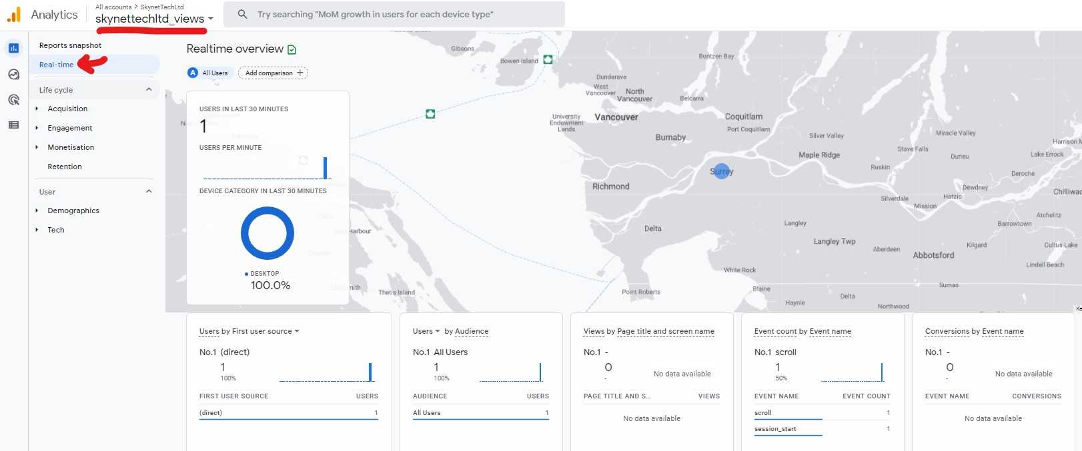Click the green check icon beside Realtime overview
Screen dimensions: 1082x451
click(x=292, y=49)
